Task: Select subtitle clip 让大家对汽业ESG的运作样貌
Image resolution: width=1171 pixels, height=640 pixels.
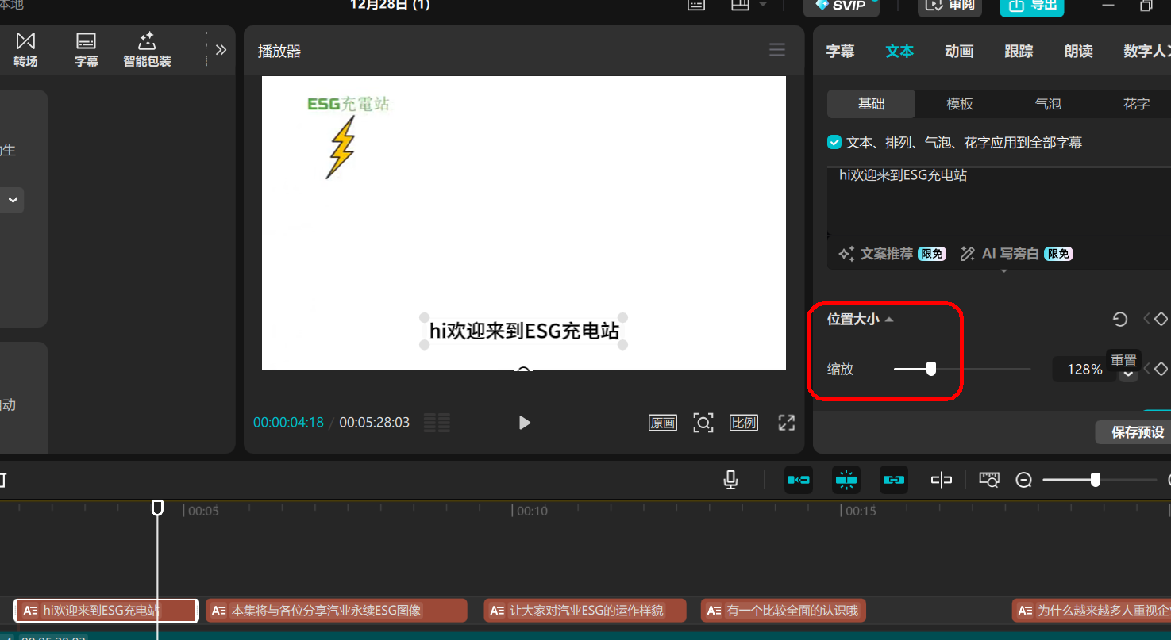Action: [585, 611]
